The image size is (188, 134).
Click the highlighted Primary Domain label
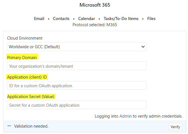pos(22,57)
